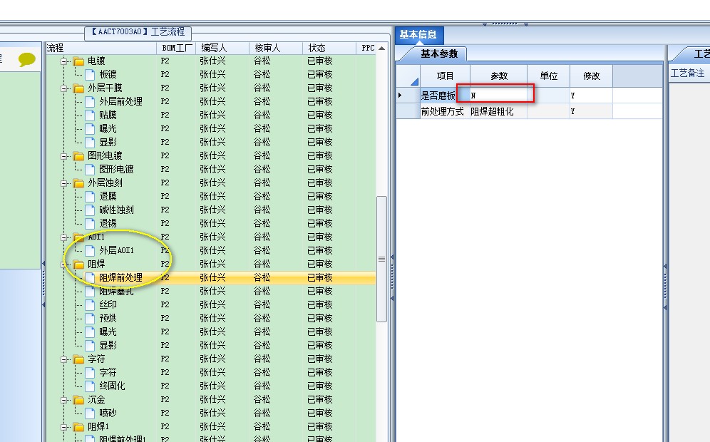Collapse the 图形电镀 folder node
This screenshot has height=442, width=710.
tap(64, 156)
